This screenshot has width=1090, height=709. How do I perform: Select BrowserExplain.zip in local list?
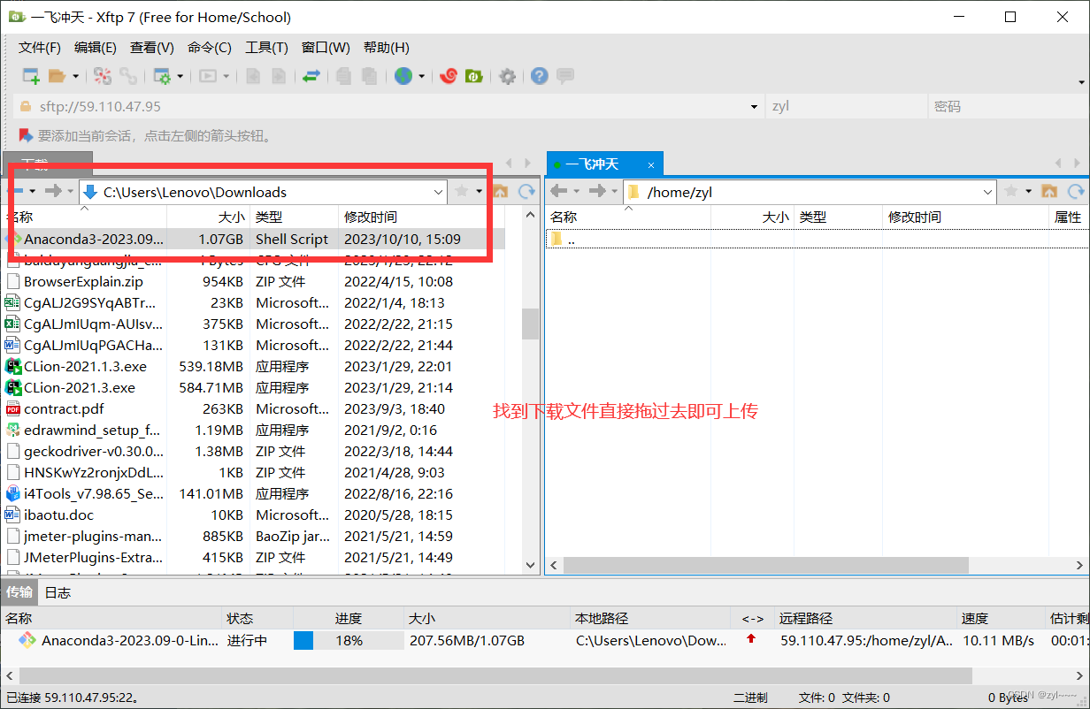(x=83, y=282)
